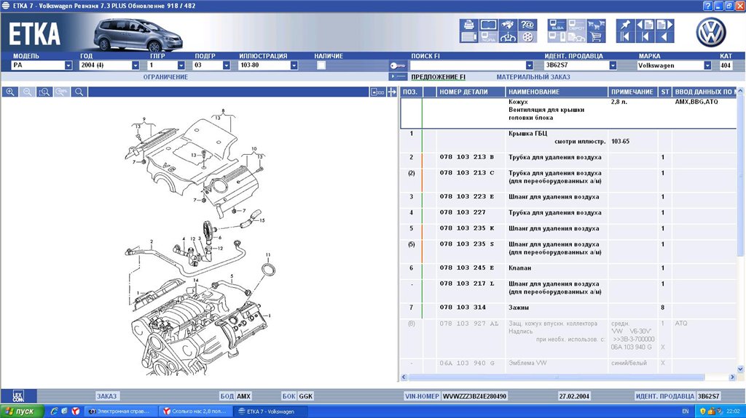The height and width of the screenshot is (418, 746).
Task: Click the ЗАКАЗ button in status bar
Action: coord(106,395)
